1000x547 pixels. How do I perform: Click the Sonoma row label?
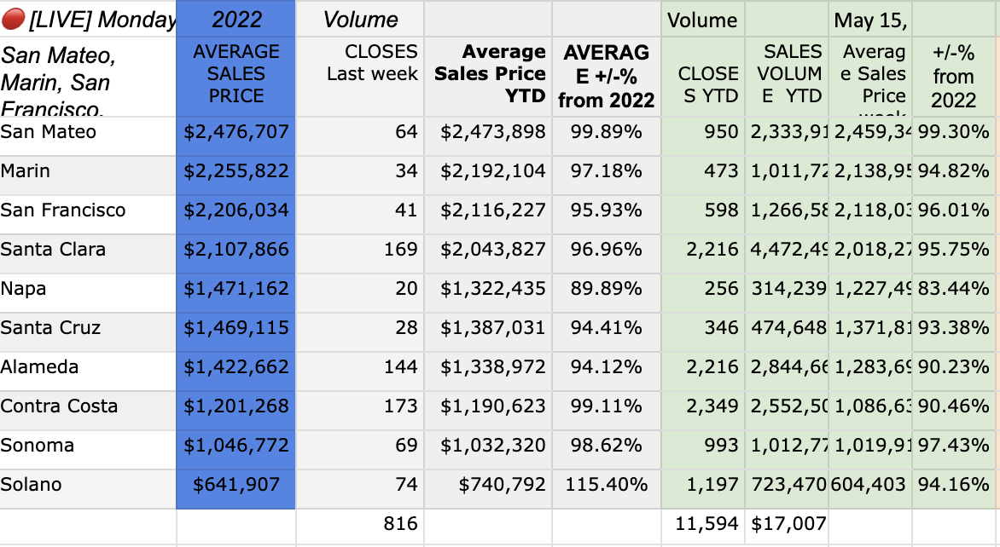click(x=88, y=450)
